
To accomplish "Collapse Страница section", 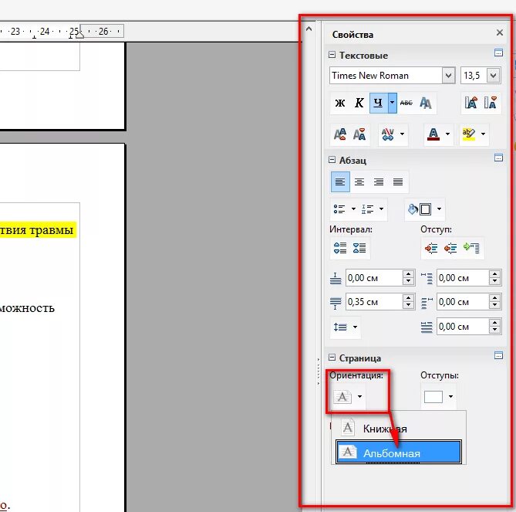I will coord(332,358).
